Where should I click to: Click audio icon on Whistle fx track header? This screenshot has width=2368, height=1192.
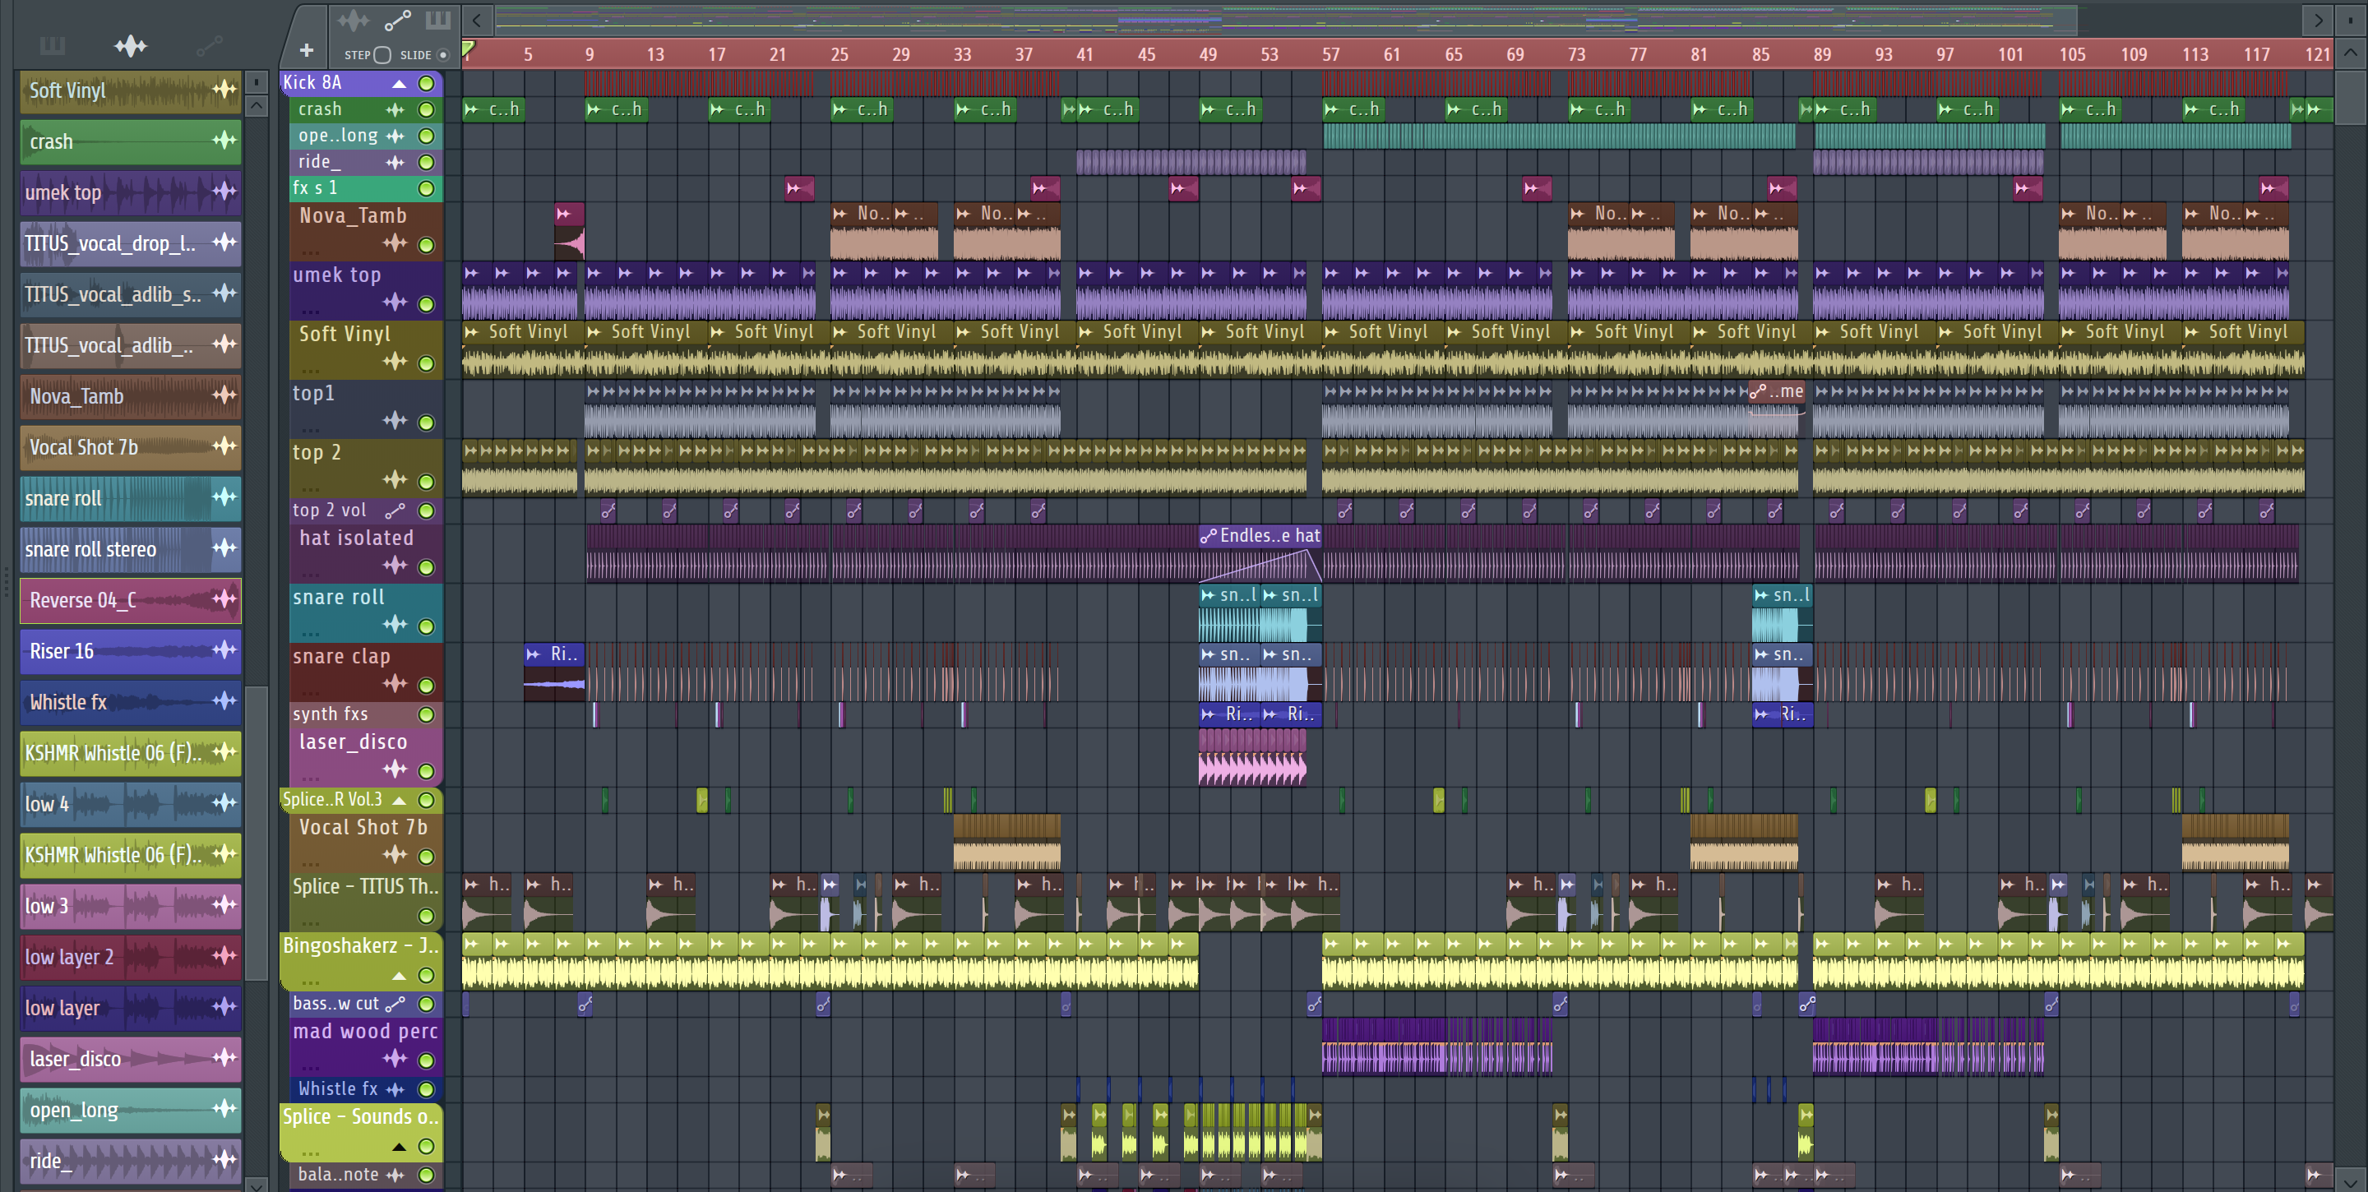pos(395,1089)
